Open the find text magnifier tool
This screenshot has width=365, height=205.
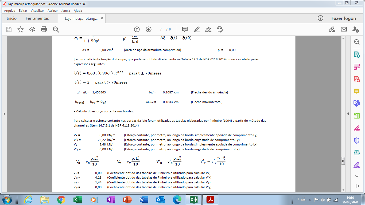(x=56, y=29)
